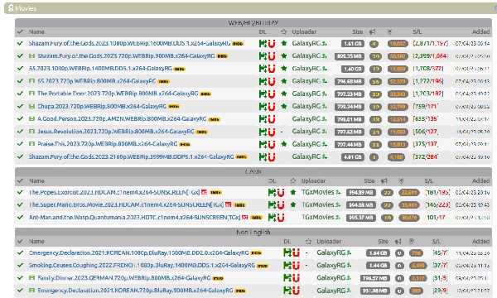This screenshot has height=298, width=497.
Task: Click red flag icon beside Popes Exorcist title
Action: 204,192
